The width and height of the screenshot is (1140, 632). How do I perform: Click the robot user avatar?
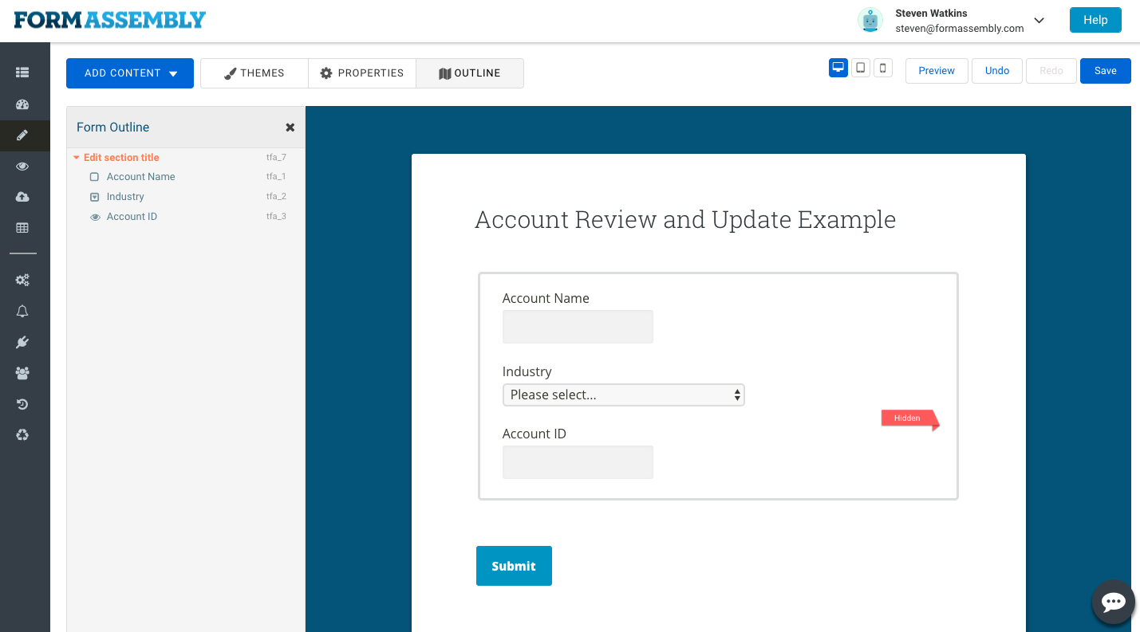pyautogui.click(x=870, y=21)
